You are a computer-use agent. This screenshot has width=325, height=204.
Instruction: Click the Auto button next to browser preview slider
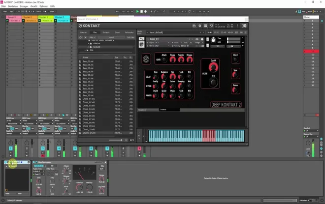pos(132,140)
